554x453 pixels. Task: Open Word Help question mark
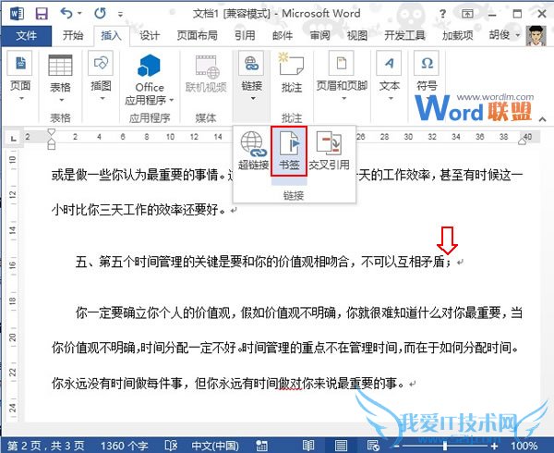tap(442, 14)
